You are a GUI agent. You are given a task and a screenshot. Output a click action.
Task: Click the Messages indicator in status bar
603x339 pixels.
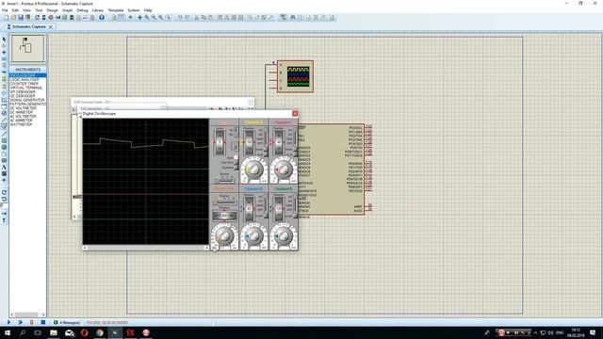click(67, 322)
